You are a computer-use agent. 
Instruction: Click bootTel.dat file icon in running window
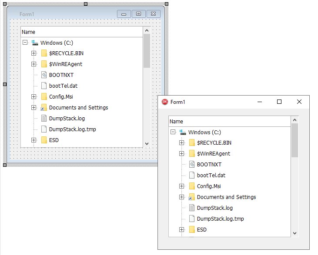click(191, 176)
